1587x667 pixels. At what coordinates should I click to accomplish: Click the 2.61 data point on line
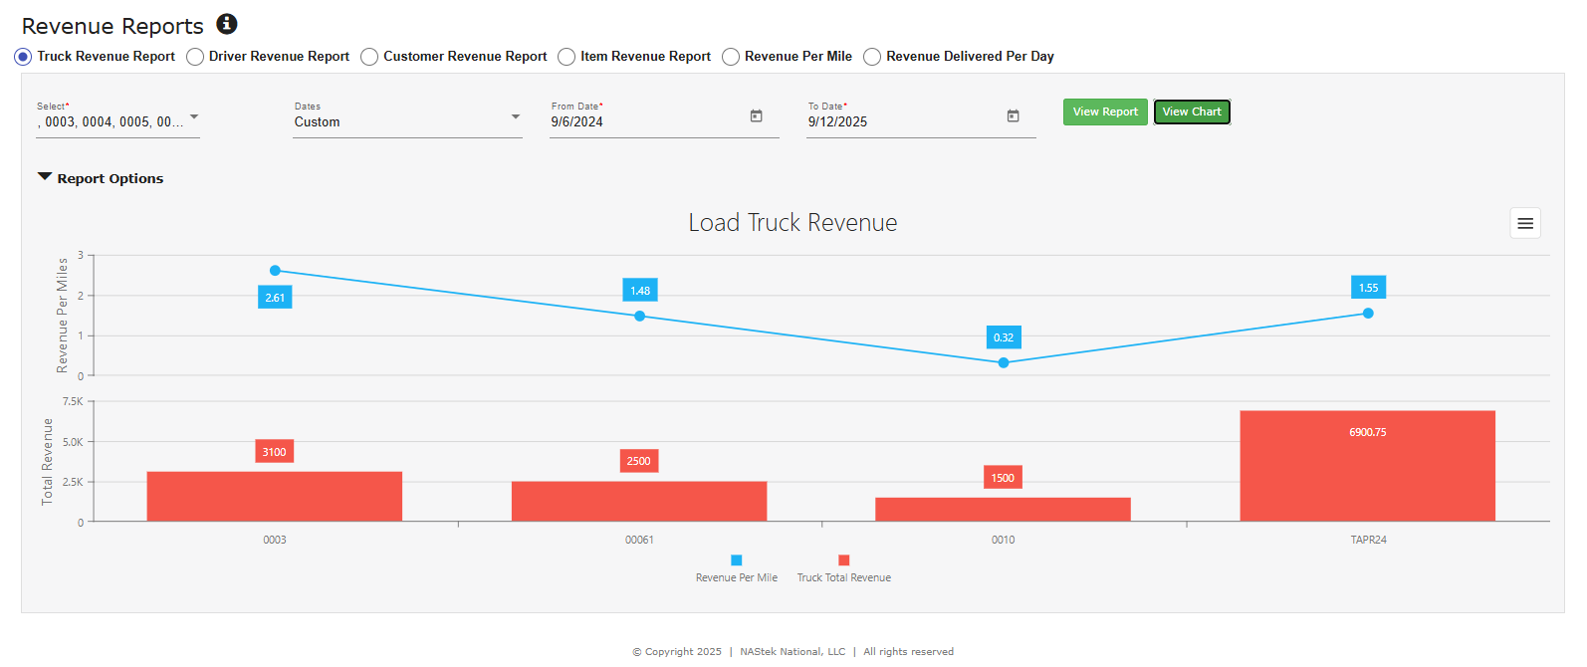(275, 271)
